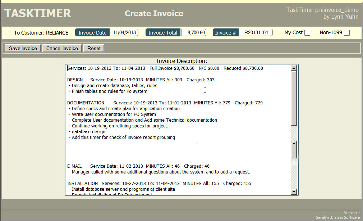Select the To Customer: RELIANCE text
This screenshot has width=363, height=221.
(41, 32)
